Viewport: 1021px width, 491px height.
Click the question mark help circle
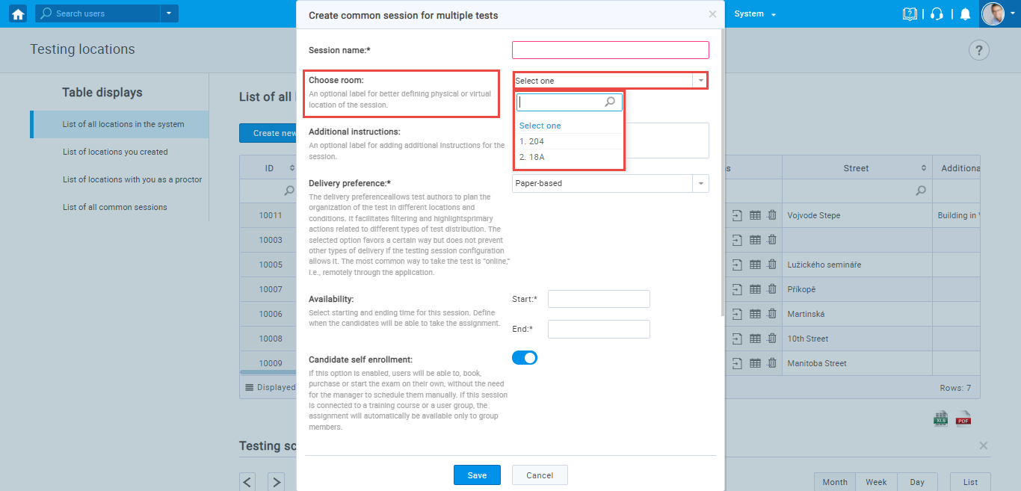pos(978,50)
